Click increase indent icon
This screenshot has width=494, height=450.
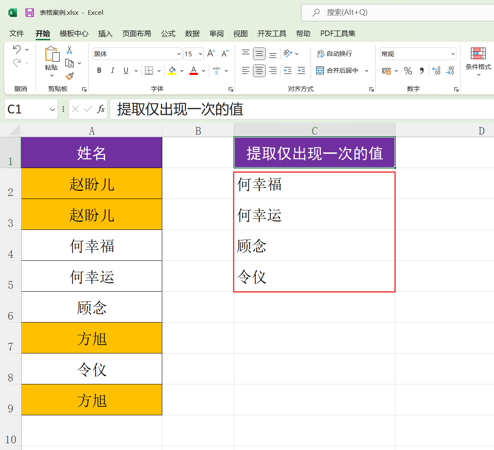coord(301,71)
